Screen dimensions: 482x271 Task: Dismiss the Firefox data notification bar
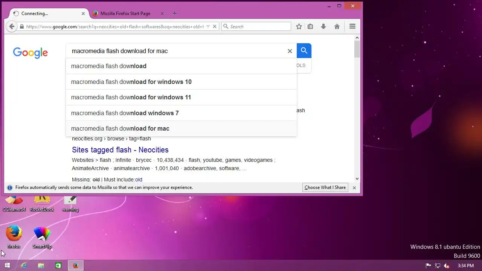354,187
